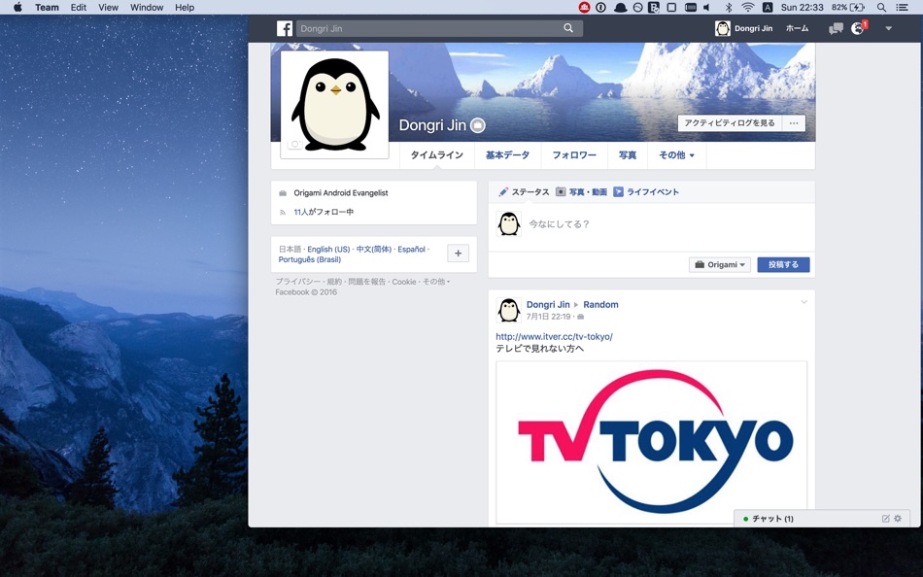Open account dropdown arrow in Facebook header

(889, 28)
